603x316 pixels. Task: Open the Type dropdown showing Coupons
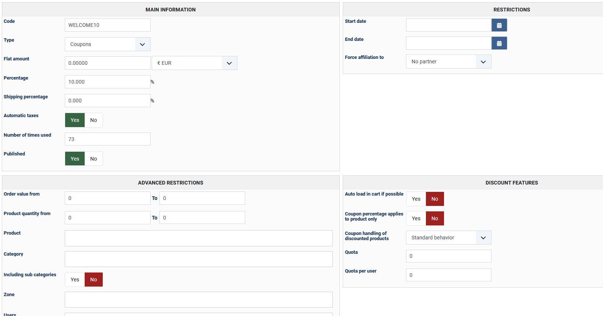pyautogui.click(x=107, y=44)
